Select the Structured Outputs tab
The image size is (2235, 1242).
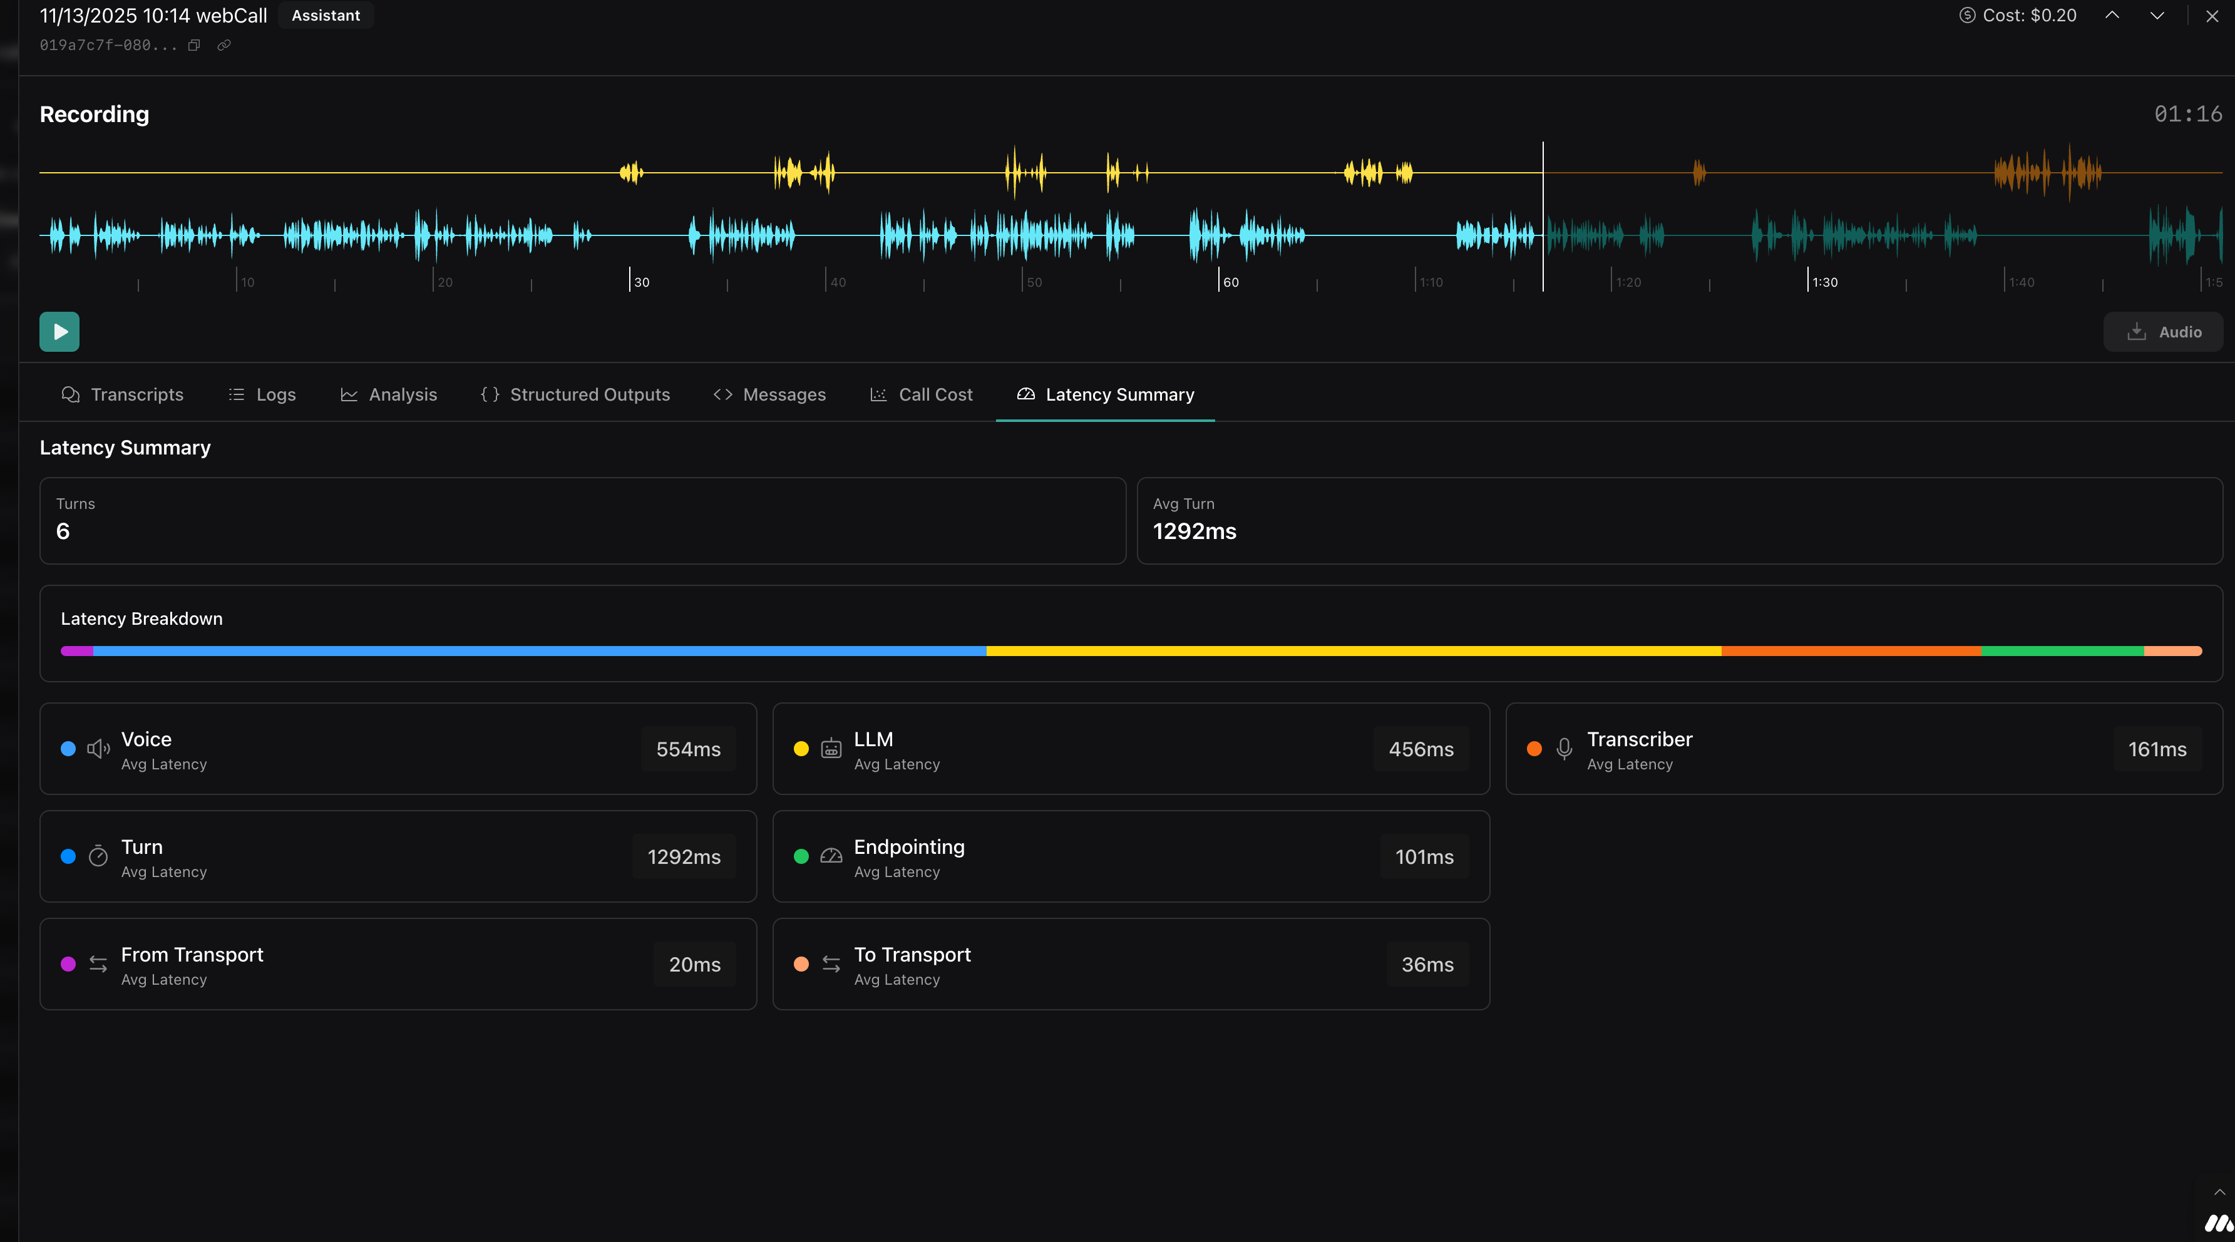pos(575,394)
